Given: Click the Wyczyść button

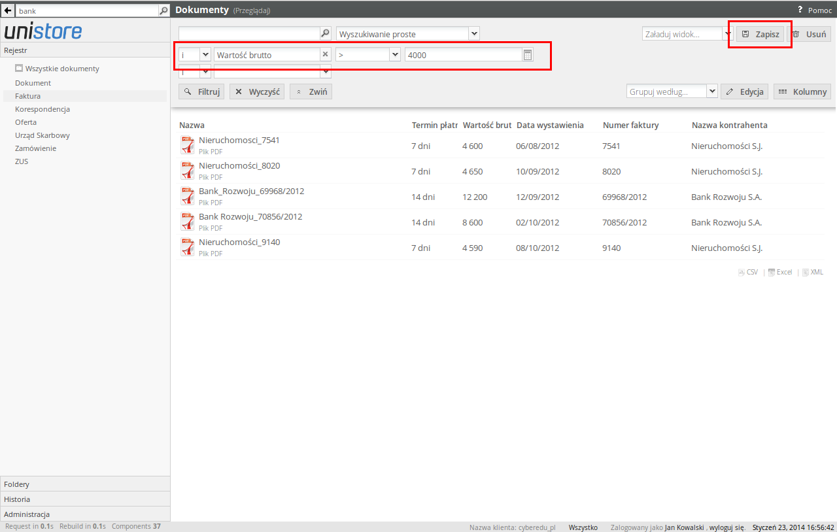Looking at the screenshot, I should coord(257,91).
